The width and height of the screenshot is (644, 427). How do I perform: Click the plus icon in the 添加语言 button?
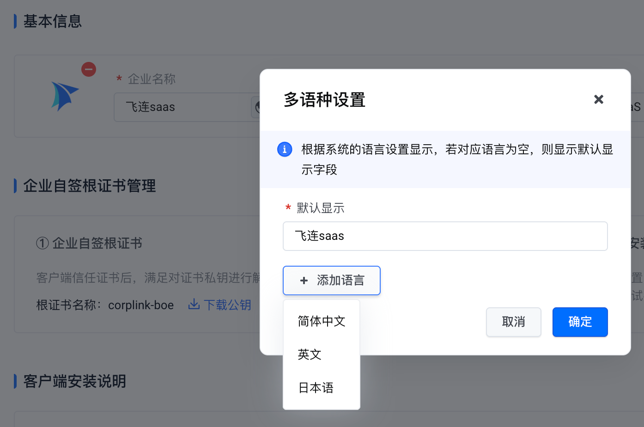click(304, 281)
